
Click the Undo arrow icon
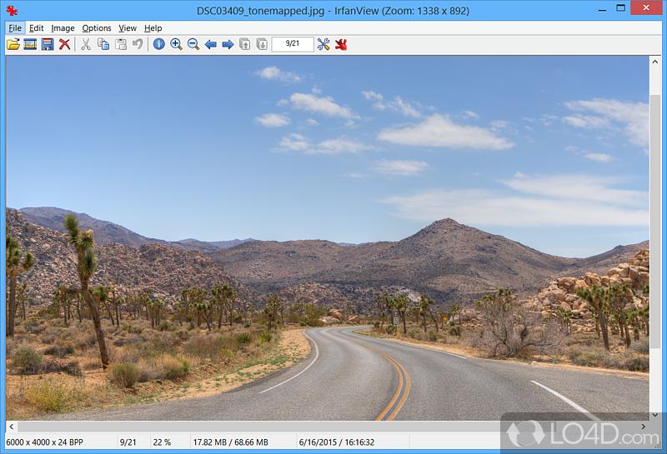[x=138, y=44]
